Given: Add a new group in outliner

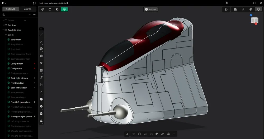Looking at the screenshot, I should pyautogui.click(x=4, y=15).
